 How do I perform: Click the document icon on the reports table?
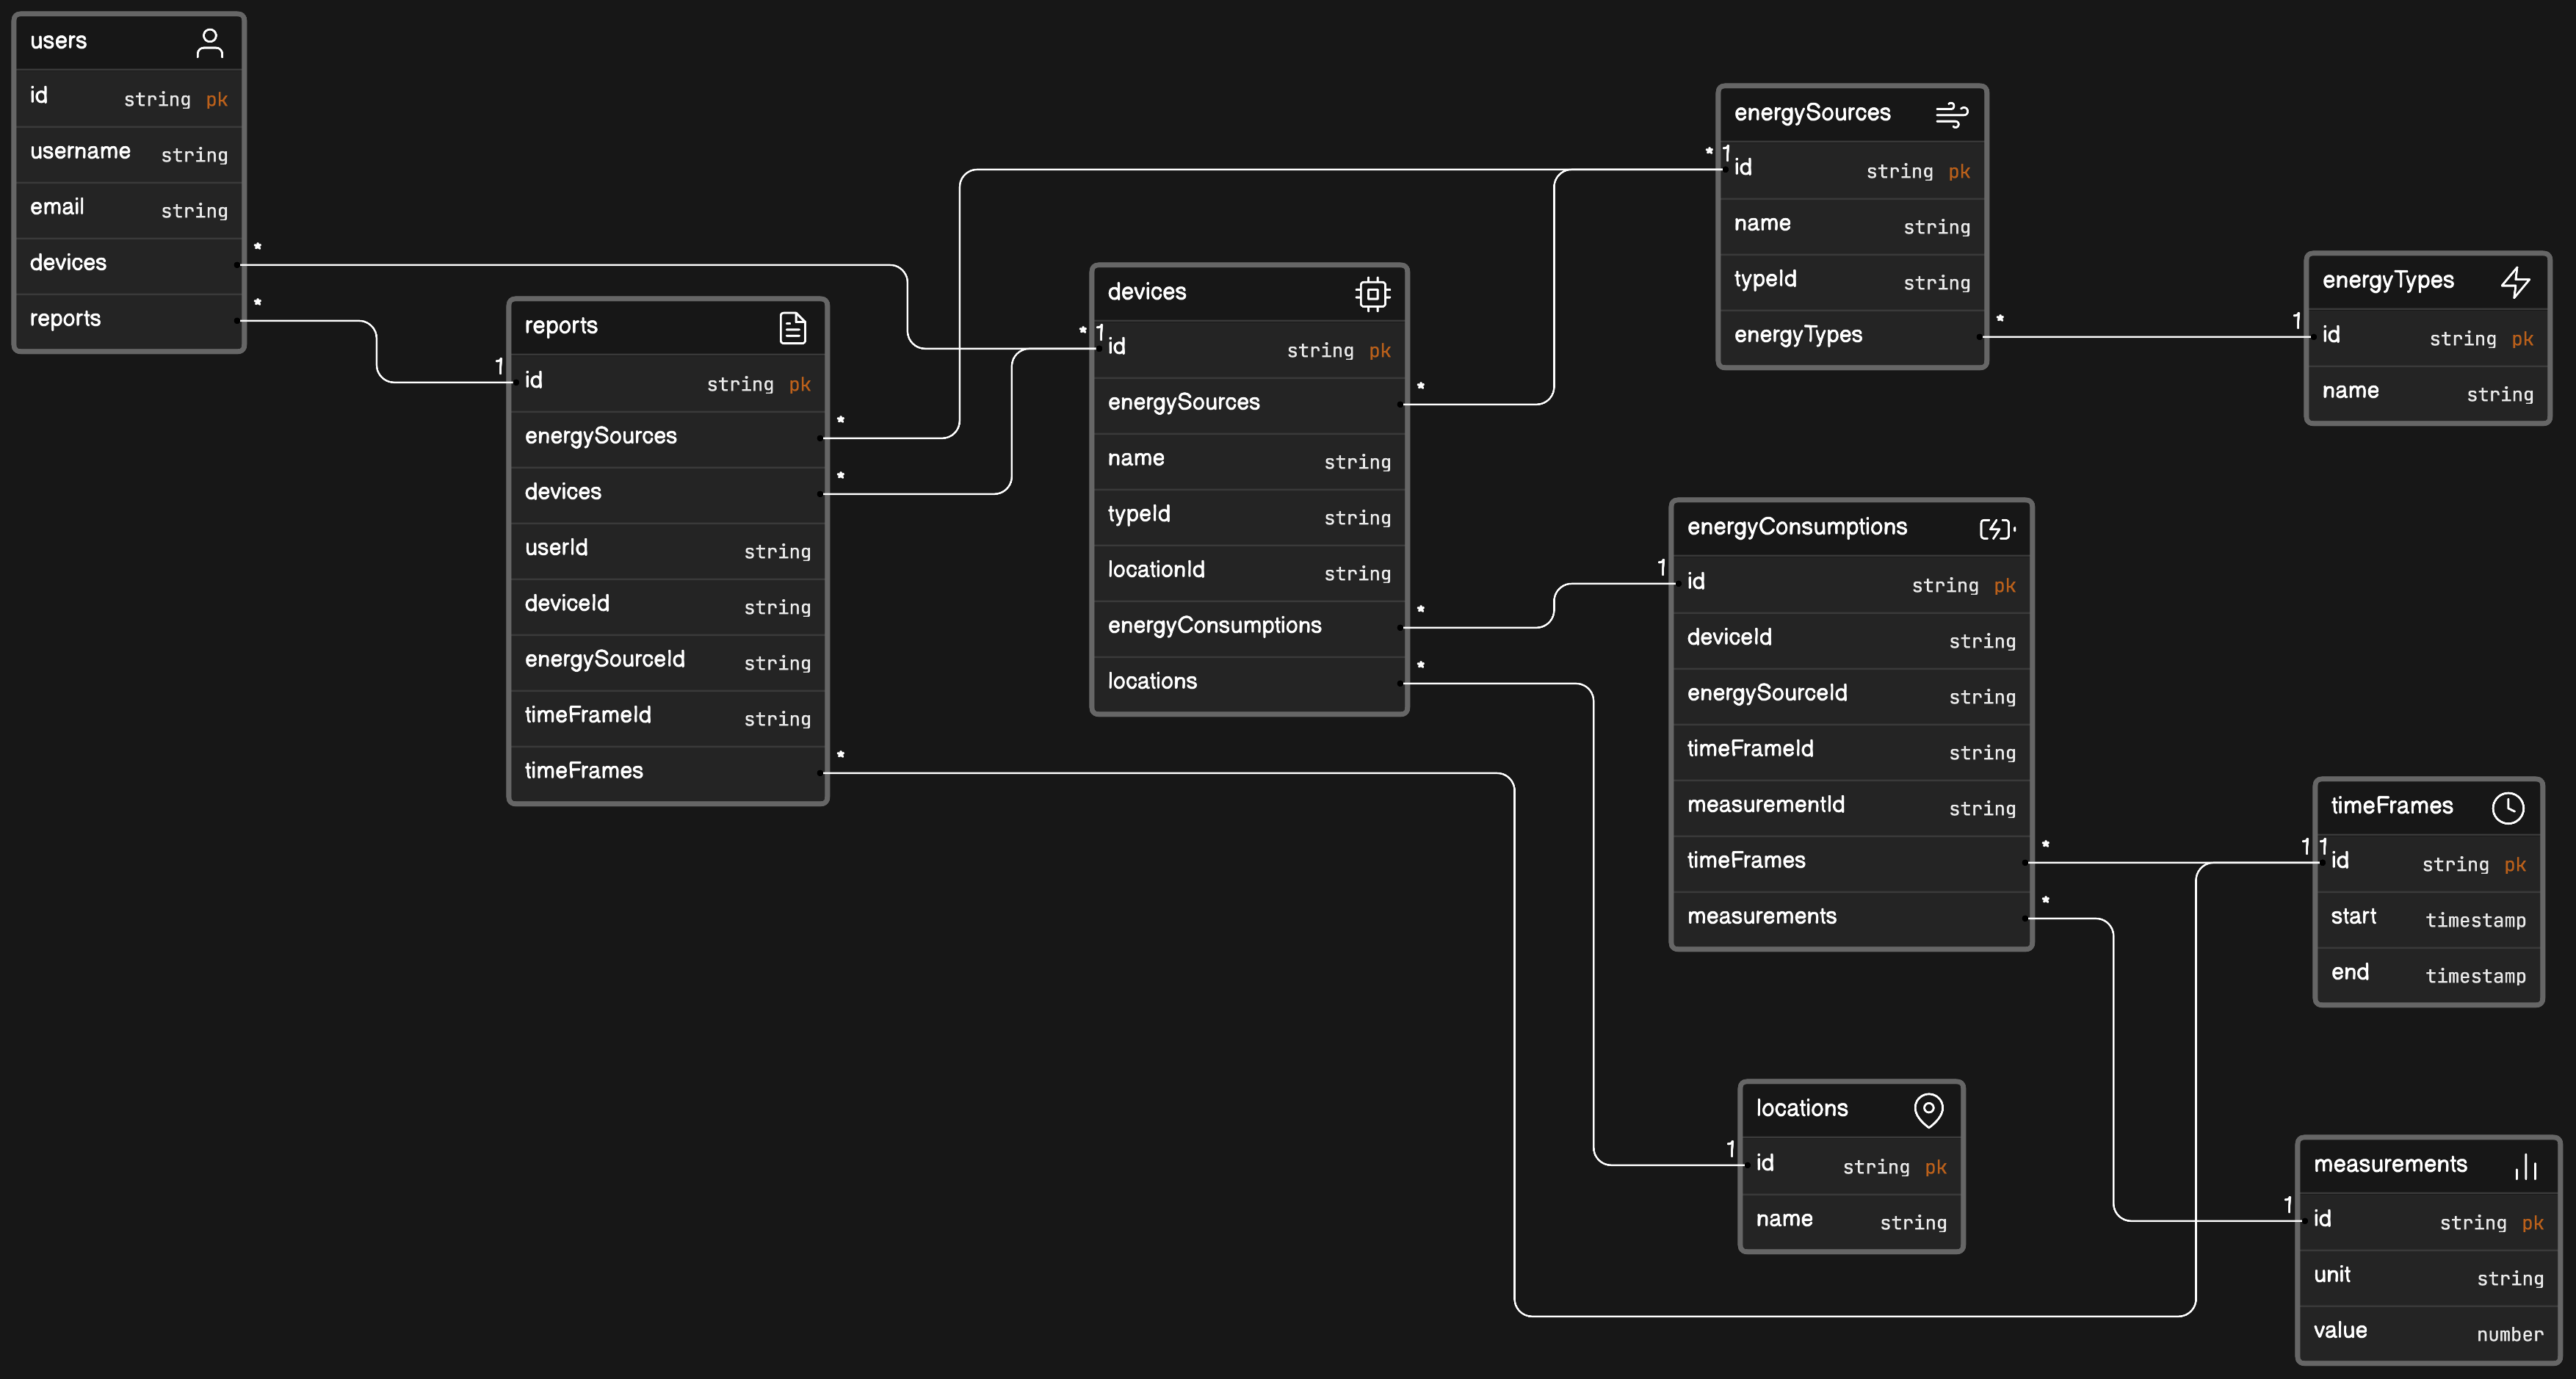coord(793,326)
